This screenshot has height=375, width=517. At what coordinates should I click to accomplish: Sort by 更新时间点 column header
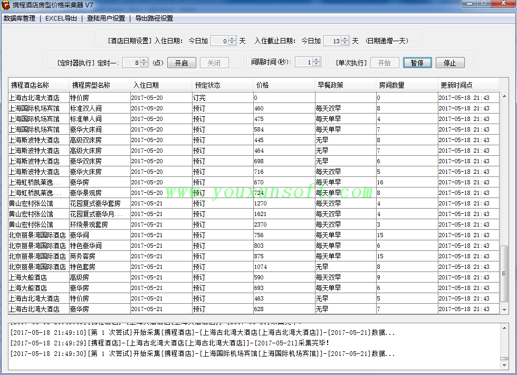[x=468, y=85]
